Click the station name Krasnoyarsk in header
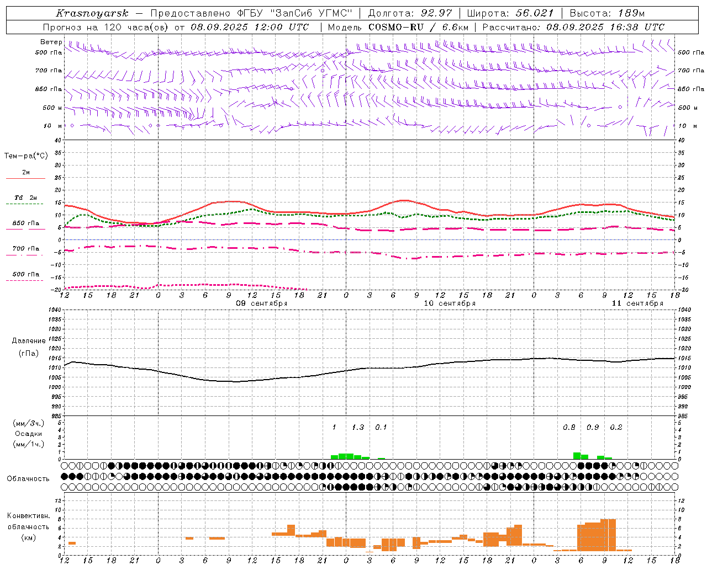The image size is (707, 565). coord(92,13)
